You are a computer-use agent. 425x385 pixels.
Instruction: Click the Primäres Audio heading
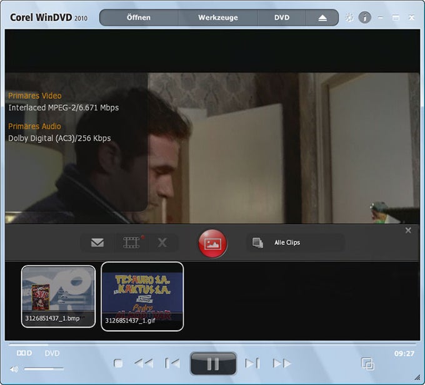tap(34, 126)
